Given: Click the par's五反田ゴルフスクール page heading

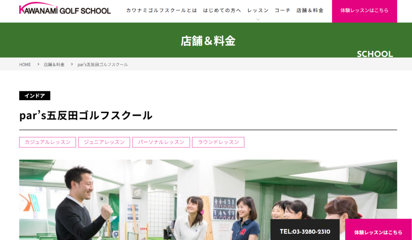Looking at the screenshot, I should [x=86, y=116].
